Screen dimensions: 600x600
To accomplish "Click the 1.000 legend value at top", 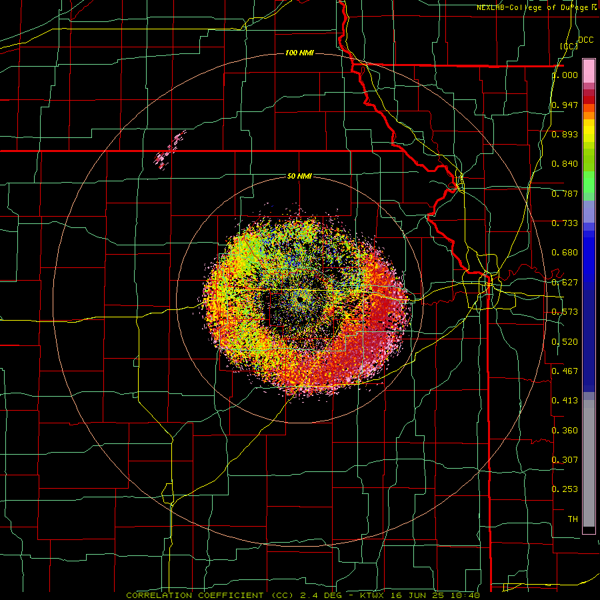I will pos(565,75).
